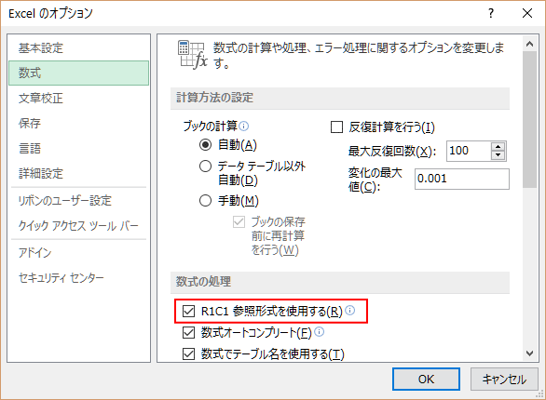Screen dimensions: 546x400
Task: Close the Excel のオプション dialog
Action: click(527, 13)
